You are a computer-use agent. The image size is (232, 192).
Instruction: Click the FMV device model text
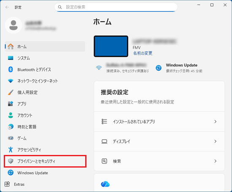[x=137, y=48]
